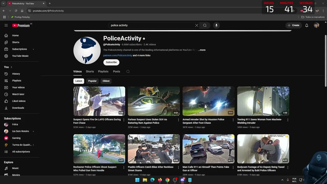The height and width of the screenshot is (184, 327).
Task: Click the page vertical scrollbar
Action: (x=325, y=61)
